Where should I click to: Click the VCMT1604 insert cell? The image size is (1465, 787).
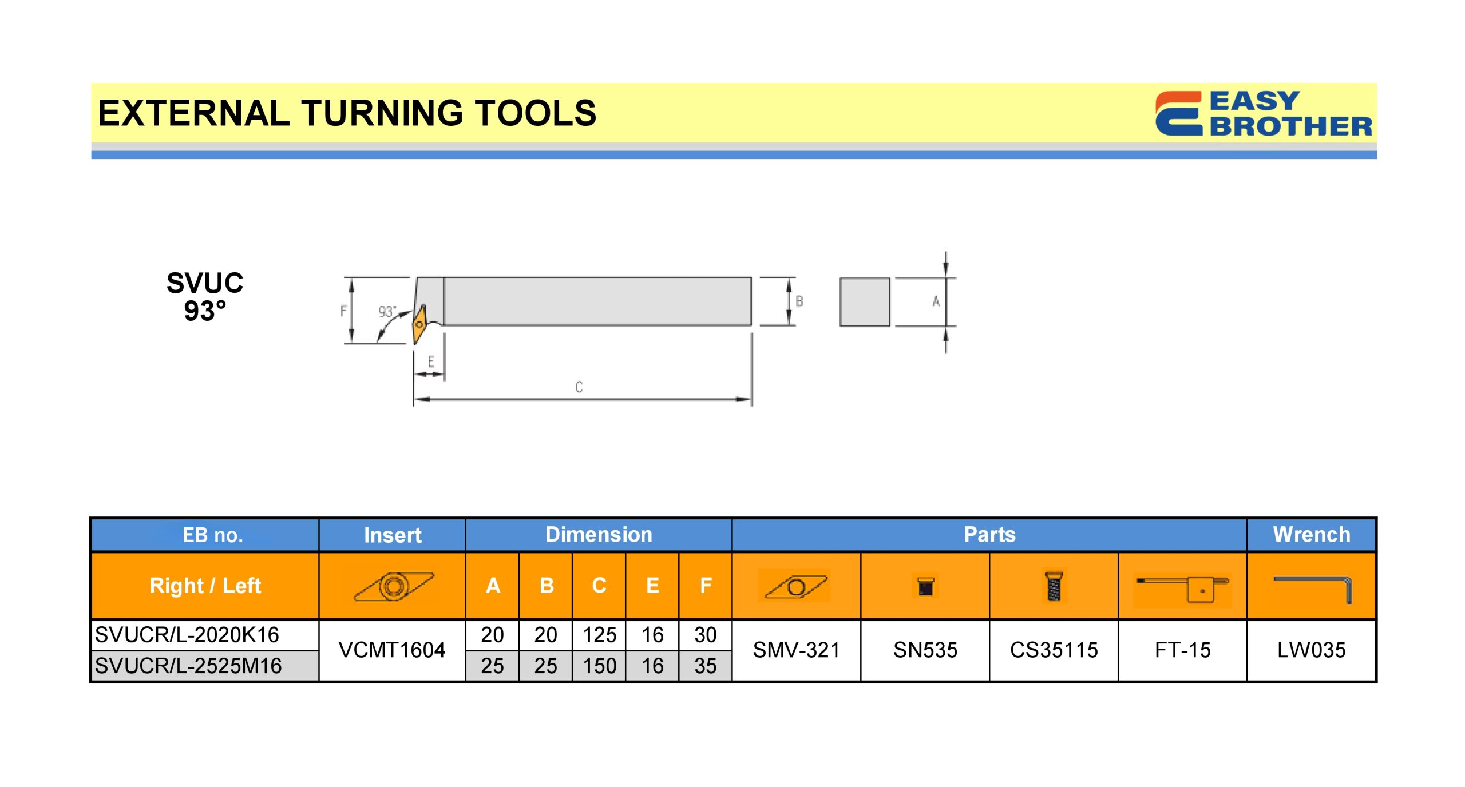click(392, 650)
